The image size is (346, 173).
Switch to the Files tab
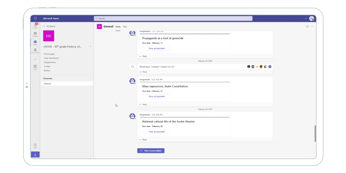(x=125, y=27)
